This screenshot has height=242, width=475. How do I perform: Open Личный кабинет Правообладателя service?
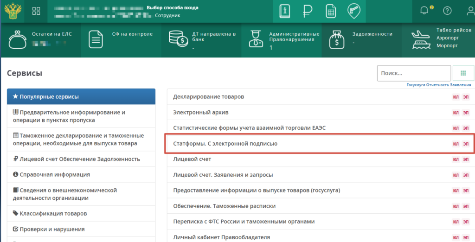tap(221, 237)
